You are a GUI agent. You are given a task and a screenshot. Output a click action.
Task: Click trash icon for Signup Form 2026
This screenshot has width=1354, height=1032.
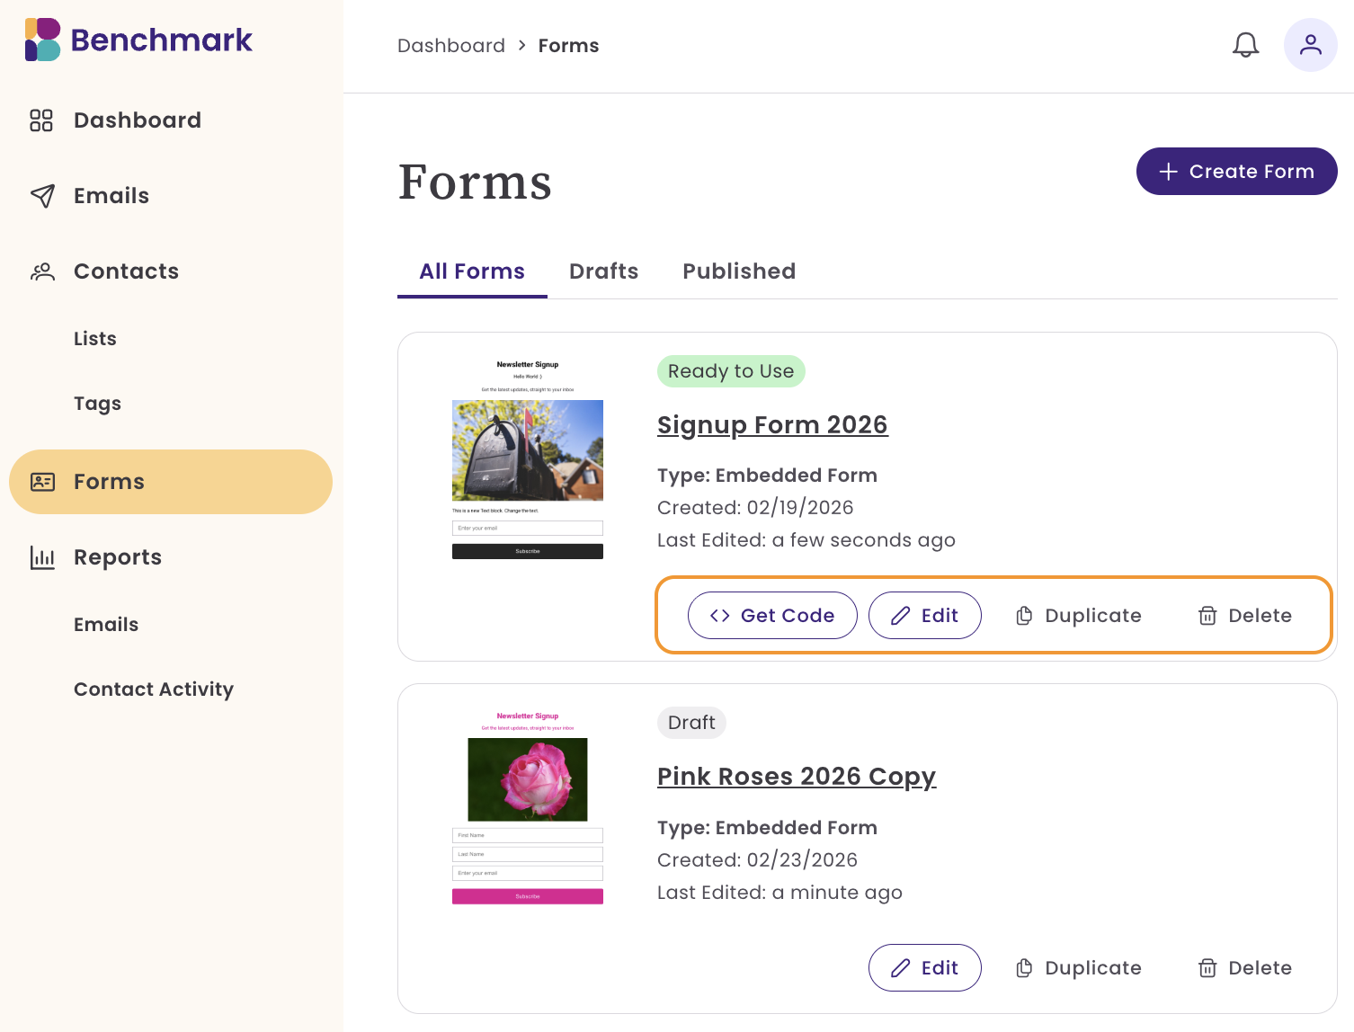tap(1207, 616)
